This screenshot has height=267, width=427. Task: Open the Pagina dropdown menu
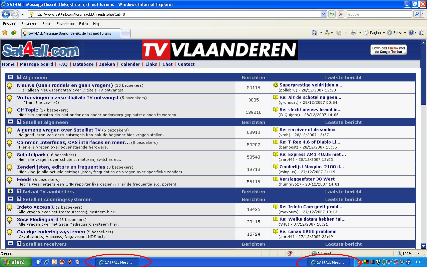click(x=374, y=33)
